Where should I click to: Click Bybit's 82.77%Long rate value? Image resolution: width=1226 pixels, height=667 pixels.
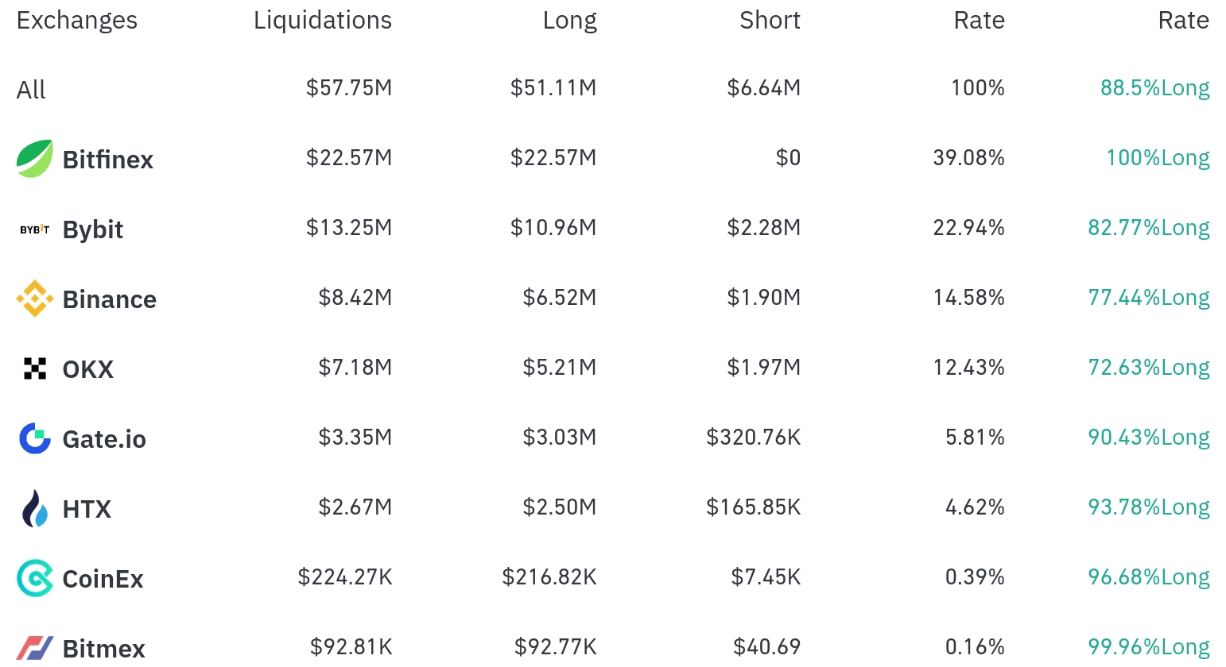(x=1148, y=228)
